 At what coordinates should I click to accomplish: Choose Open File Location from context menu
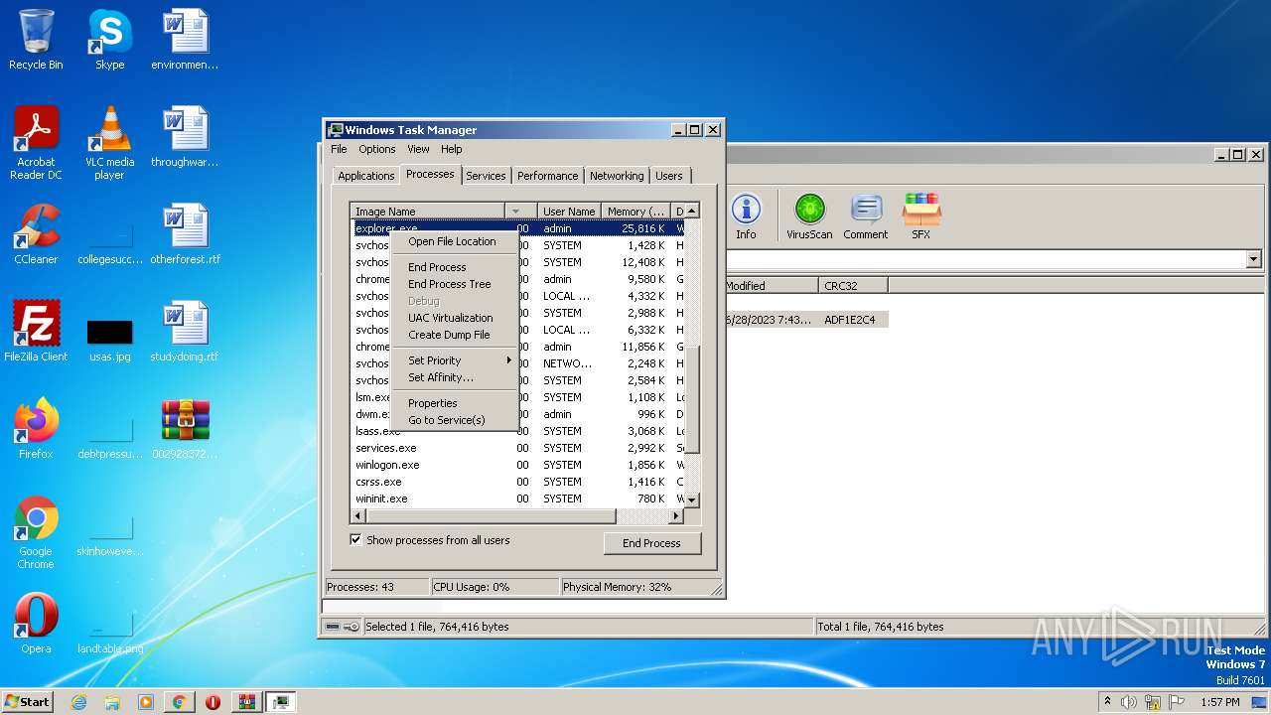pyautogui.click(x=452, y=241)
